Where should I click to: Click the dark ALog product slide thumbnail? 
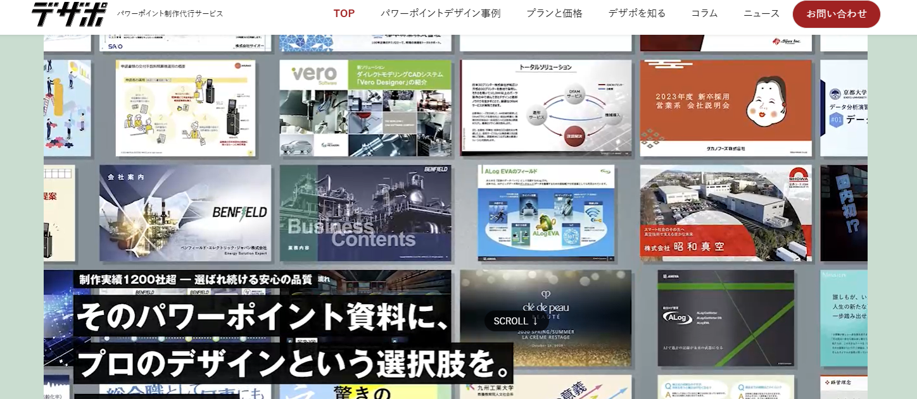coord(725,318)
